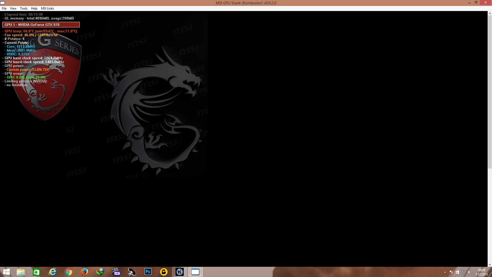Image resolution: width=492 pixels, height=277 pixels.
Task: Click the scrollbar up arrow
Action: (490, 13)
